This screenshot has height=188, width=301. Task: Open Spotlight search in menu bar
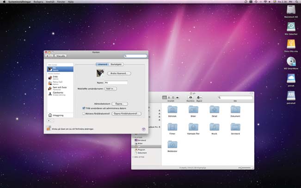coord(296,1)
